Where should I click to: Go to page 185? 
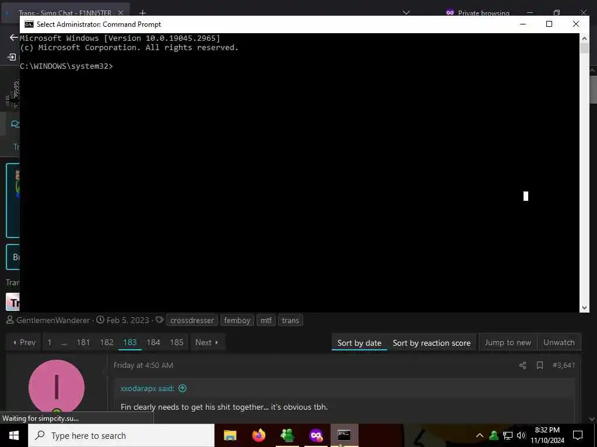point(177,342)
